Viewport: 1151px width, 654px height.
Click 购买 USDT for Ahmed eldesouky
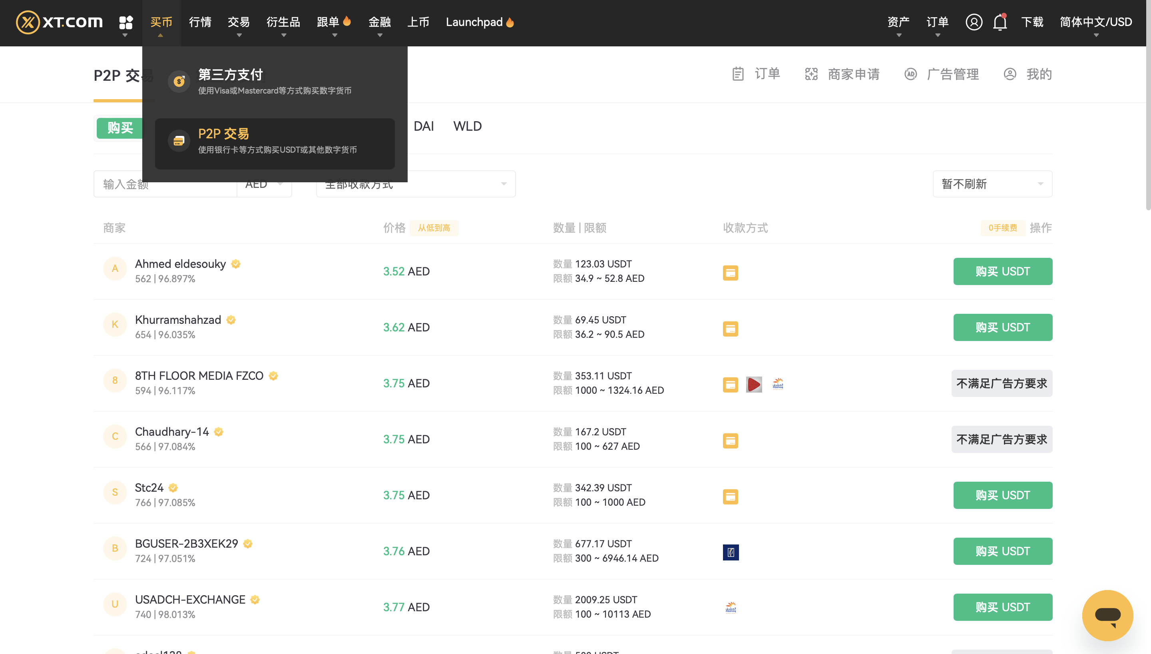coord(1003,271)
